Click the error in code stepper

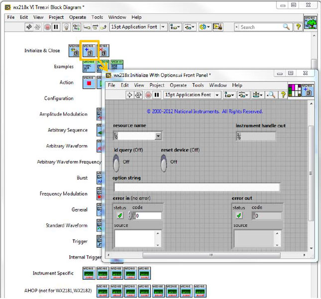coord(131,215)
